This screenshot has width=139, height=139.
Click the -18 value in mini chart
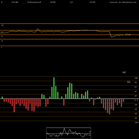click(x=90, y=132)
